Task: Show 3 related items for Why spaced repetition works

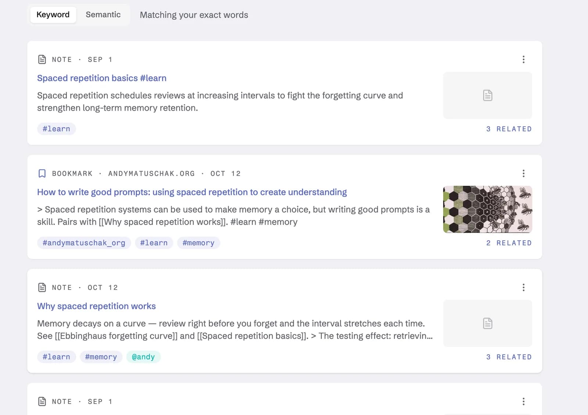Action: pos(509,357)
